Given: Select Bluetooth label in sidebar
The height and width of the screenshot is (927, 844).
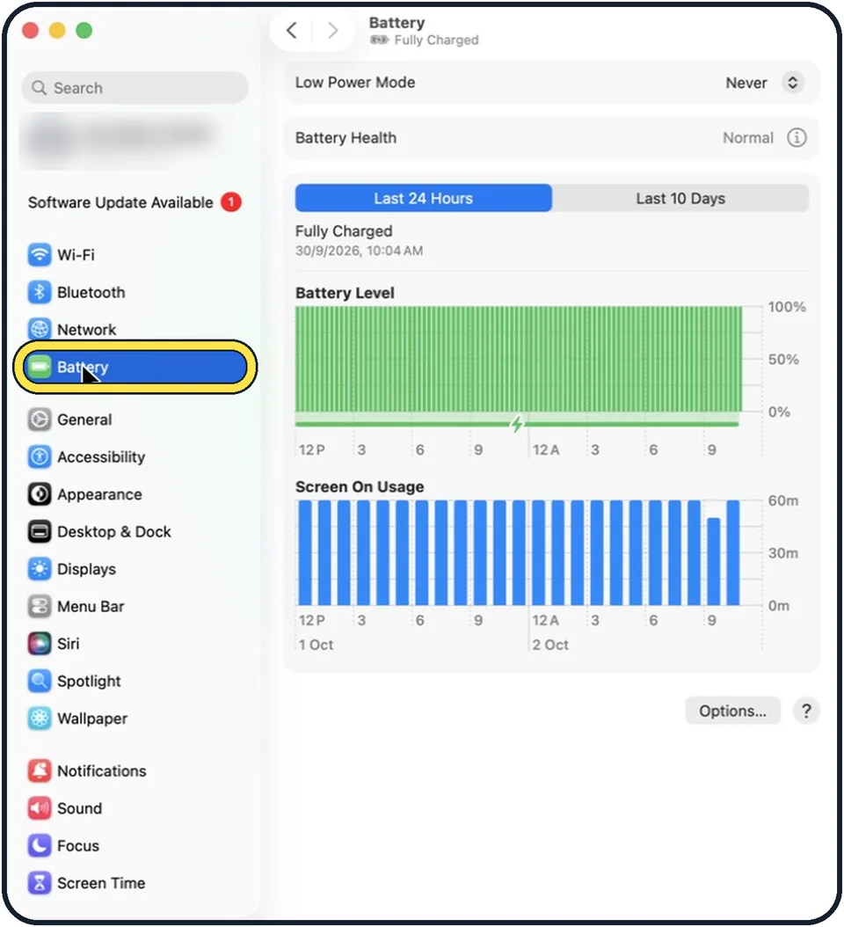Looking at the screenshot, I should coord(91,292).
